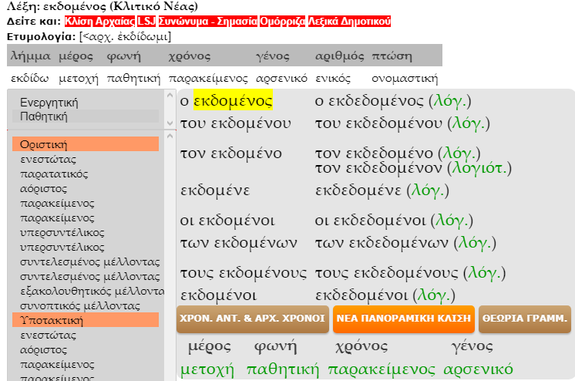Click form των εκδεδομένων
The width and height of the screenshot is (575, 381).
click(382, 243)
